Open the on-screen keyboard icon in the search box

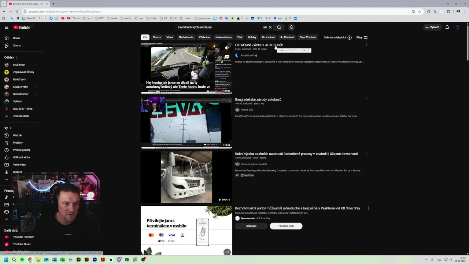(x=265, y=27)
